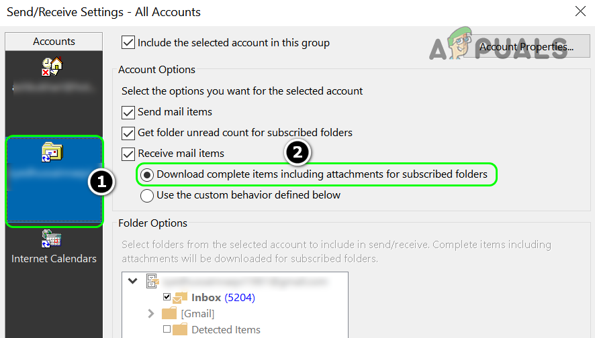This screenshot has height=338, width=595.
Task: Check the Detected Items folder checkbox
Action: (x=167, y=329)
